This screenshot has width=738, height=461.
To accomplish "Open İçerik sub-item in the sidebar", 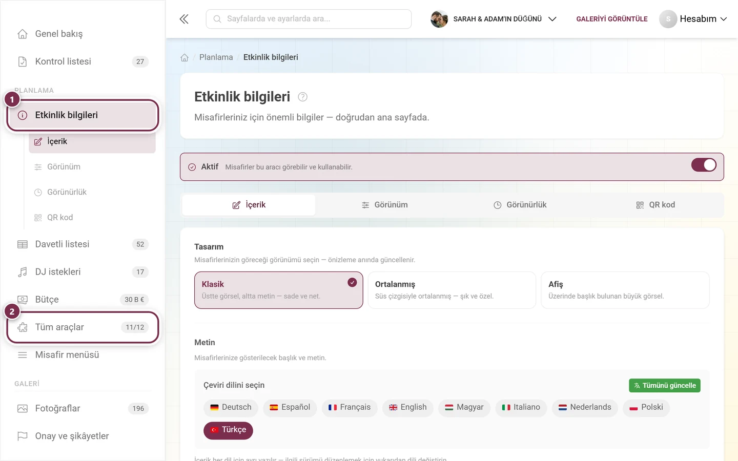I will [92, 141].
